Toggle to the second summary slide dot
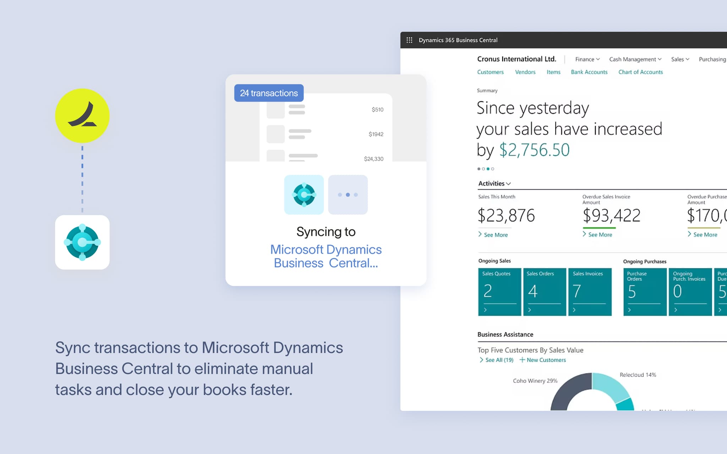This screenshot has width=727, height=454. pyautogui.click(x=484, y=169)
